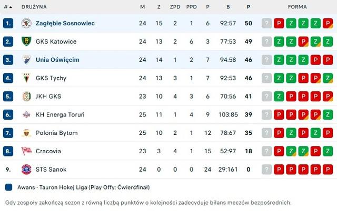Image resolution: width=337 pixels, height=211 pixels.
Task: Open the JKH GKS team badge
Action: (x=26, y=97)
